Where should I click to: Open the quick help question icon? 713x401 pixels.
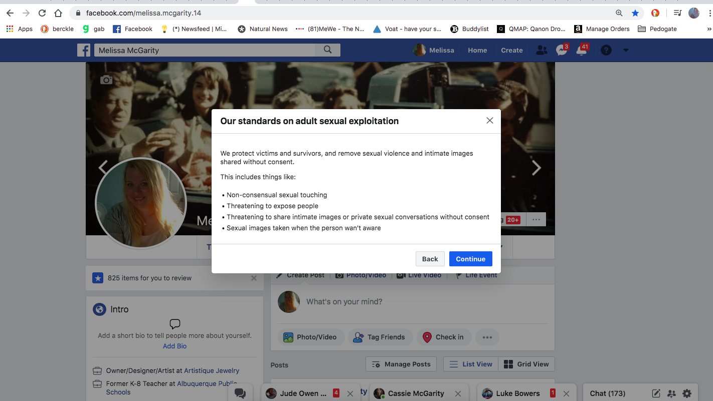tap(606, 50)
